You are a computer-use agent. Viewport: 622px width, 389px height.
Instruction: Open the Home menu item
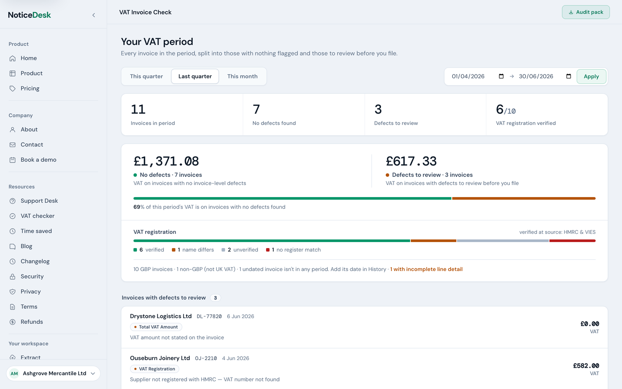click(54, 58)
